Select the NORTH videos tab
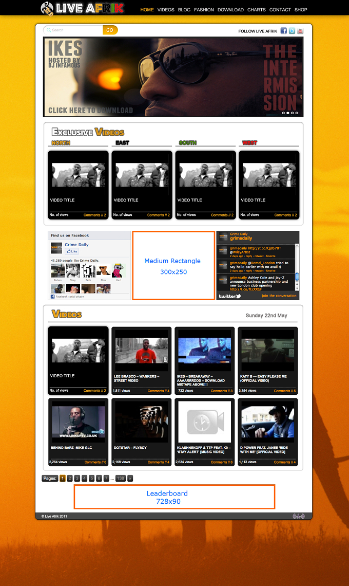Viewport: 349px width, 586px height. pos(61,143)
